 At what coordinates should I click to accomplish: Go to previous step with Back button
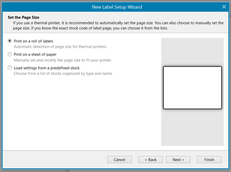(x=150, y=160)
